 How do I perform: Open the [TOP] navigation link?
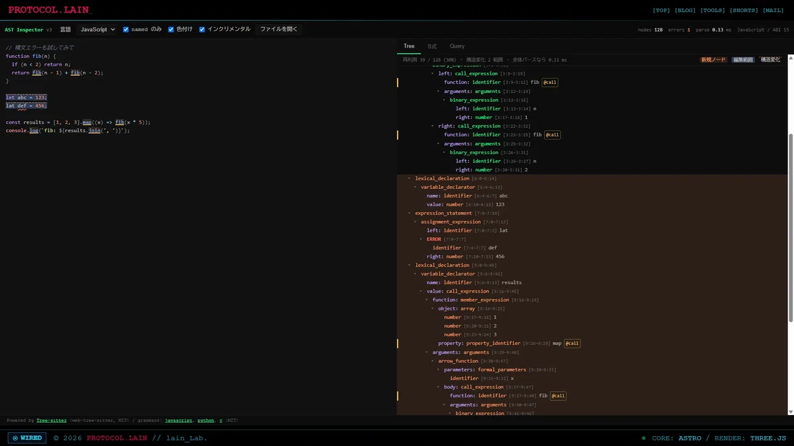[x=661, y=11]
